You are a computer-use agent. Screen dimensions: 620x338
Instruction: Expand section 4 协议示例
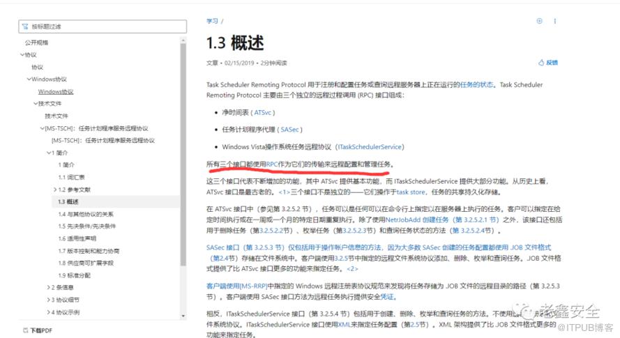tap(49, 312)
